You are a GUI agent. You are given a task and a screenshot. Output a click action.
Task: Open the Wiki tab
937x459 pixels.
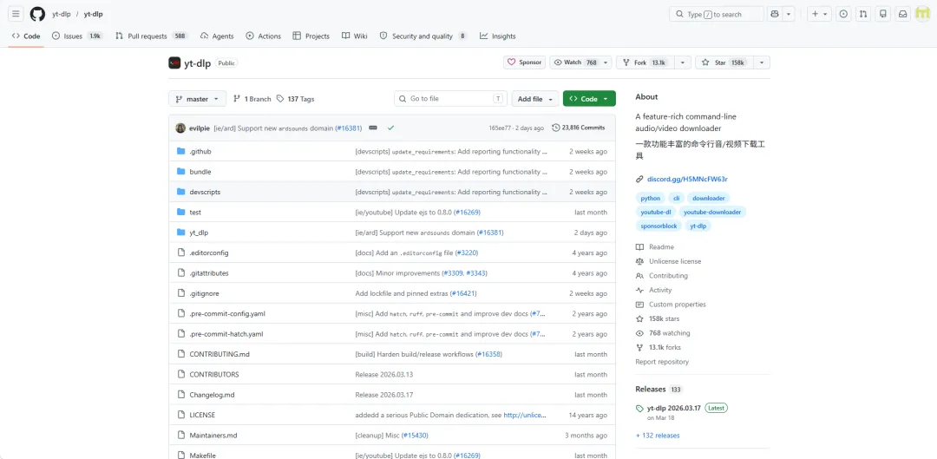354,36
